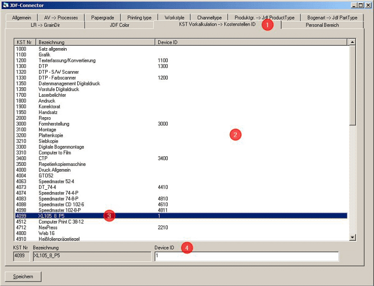The image size is (374, 286).
Task: Click into the Device ID input field
Action: tap(246, 257)
